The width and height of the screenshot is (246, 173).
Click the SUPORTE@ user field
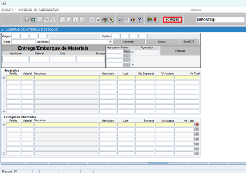tap(220, 20)
